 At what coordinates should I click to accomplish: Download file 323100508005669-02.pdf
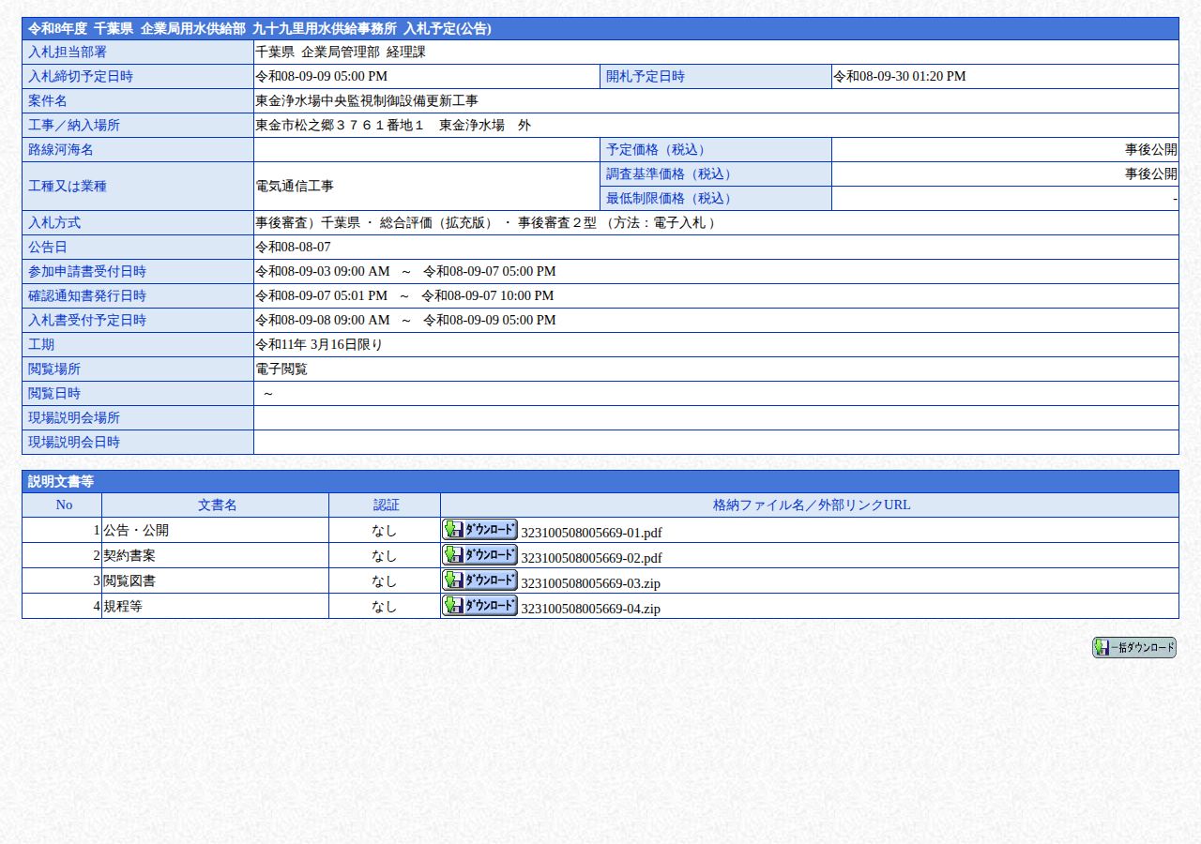pyautogui.click(x=479, y=554)
